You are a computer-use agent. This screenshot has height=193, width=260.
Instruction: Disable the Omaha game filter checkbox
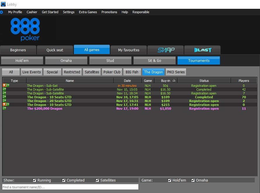click(x=192, y=180)
